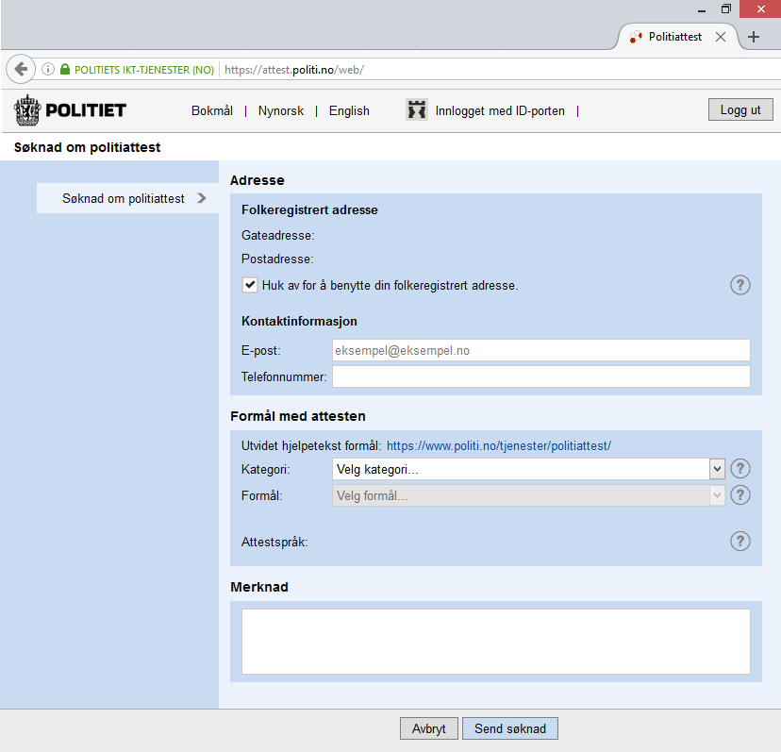Open help icon next to Formål dropdown

coord(740,495)
